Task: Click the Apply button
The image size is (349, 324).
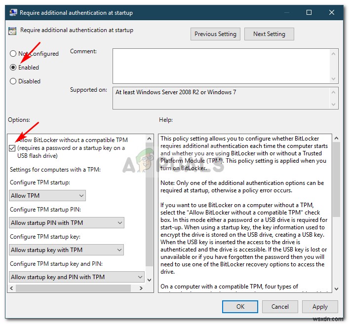Action: coord(320,307)
